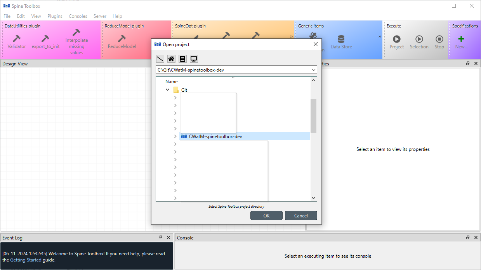The height and width of the screenshot is (270, 481).
Task: Select the export_to_init tool icon
Action: coord(45,42)
